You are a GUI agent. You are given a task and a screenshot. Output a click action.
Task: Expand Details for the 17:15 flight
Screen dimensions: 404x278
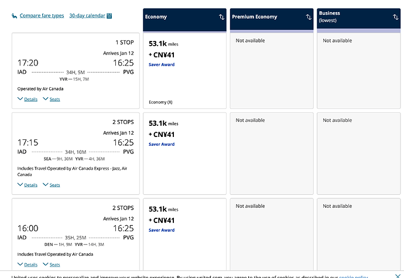pyautogui.click(x=28, y=185)
